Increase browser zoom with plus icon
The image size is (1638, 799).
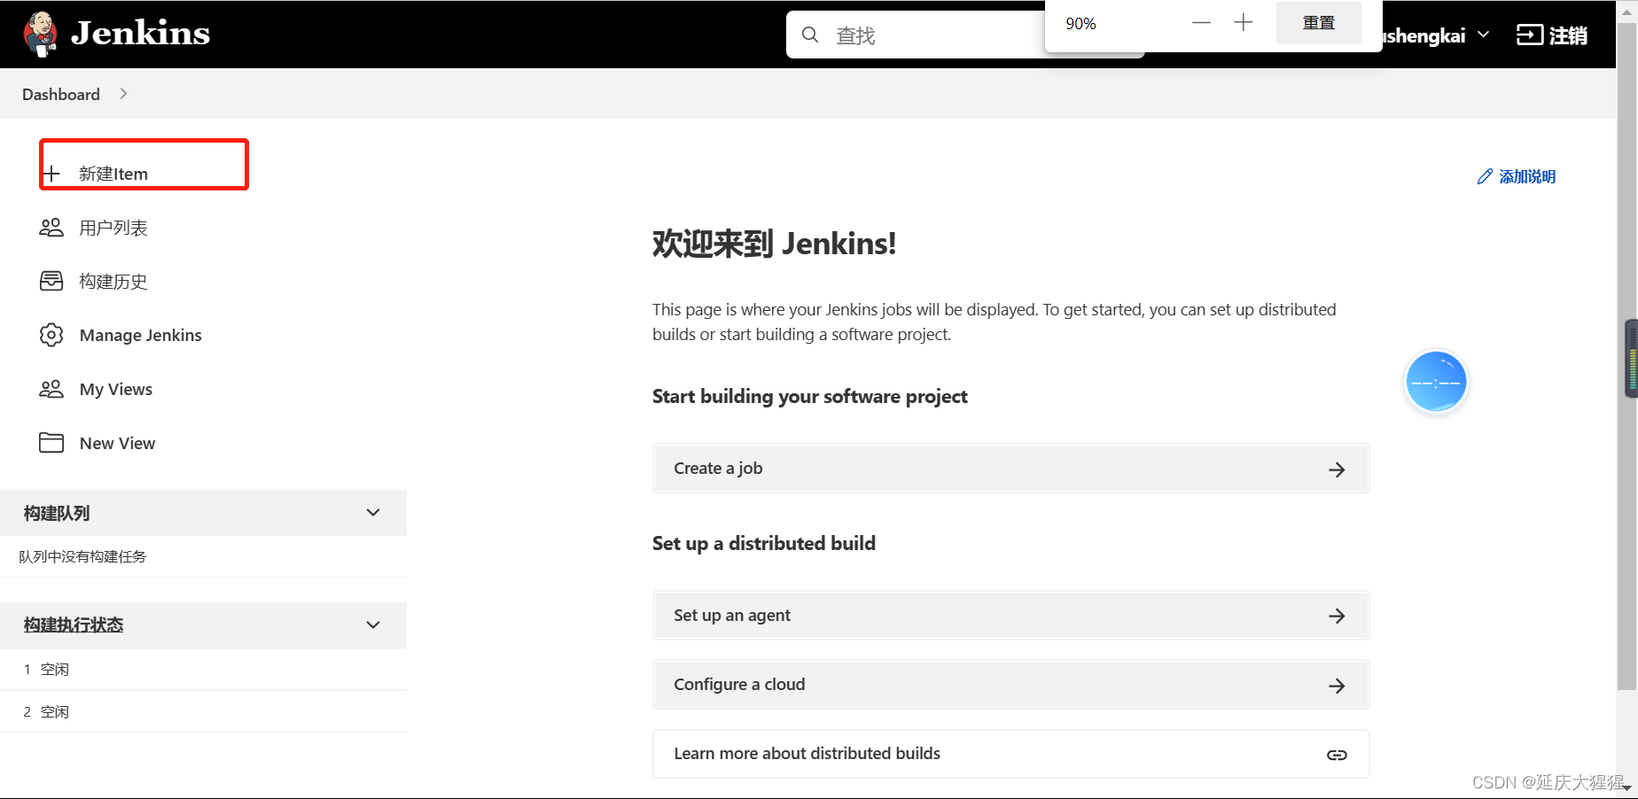(1244, 23)
